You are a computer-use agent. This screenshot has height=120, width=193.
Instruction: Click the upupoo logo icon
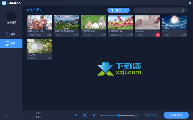pos(4,3)
